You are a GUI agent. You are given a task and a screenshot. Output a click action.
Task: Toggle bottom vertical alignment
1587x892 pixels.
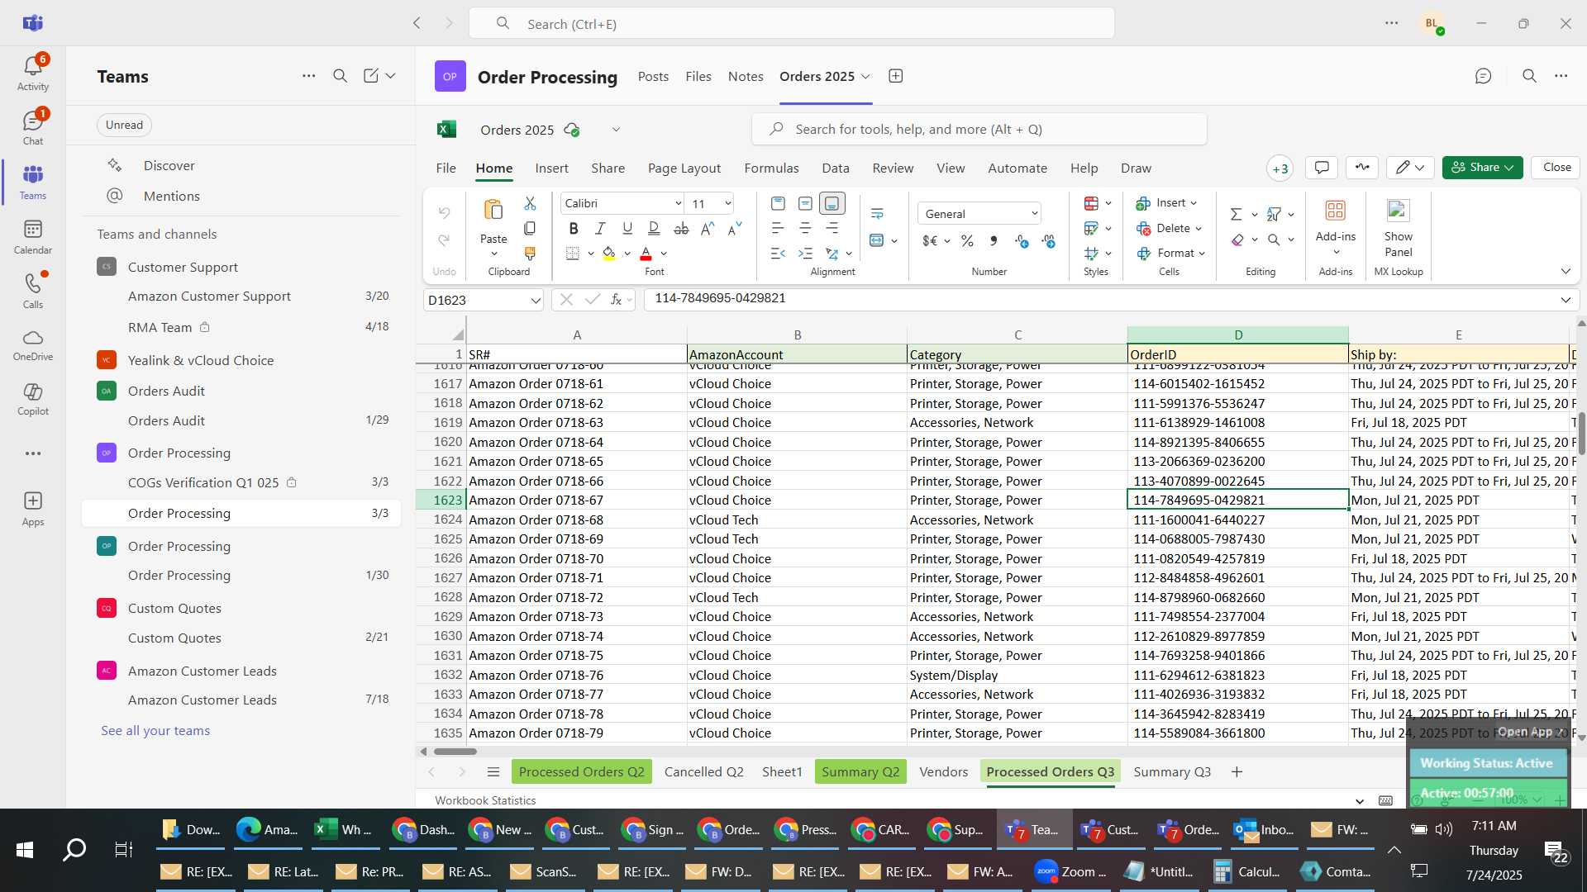pyautogui.click(x=832, y=203)
